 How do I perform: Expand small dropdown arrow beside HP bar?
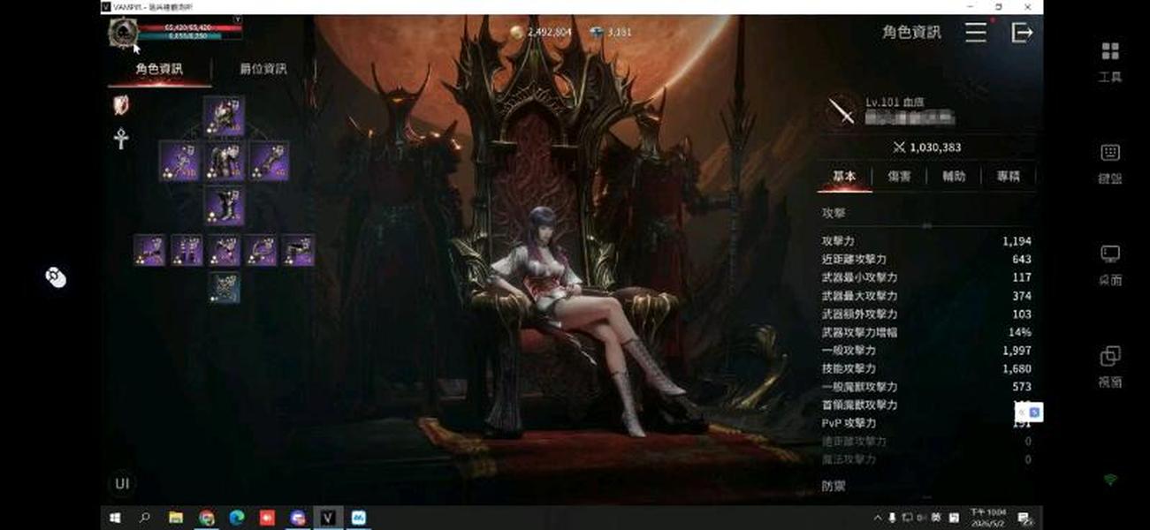coord(237,19)
